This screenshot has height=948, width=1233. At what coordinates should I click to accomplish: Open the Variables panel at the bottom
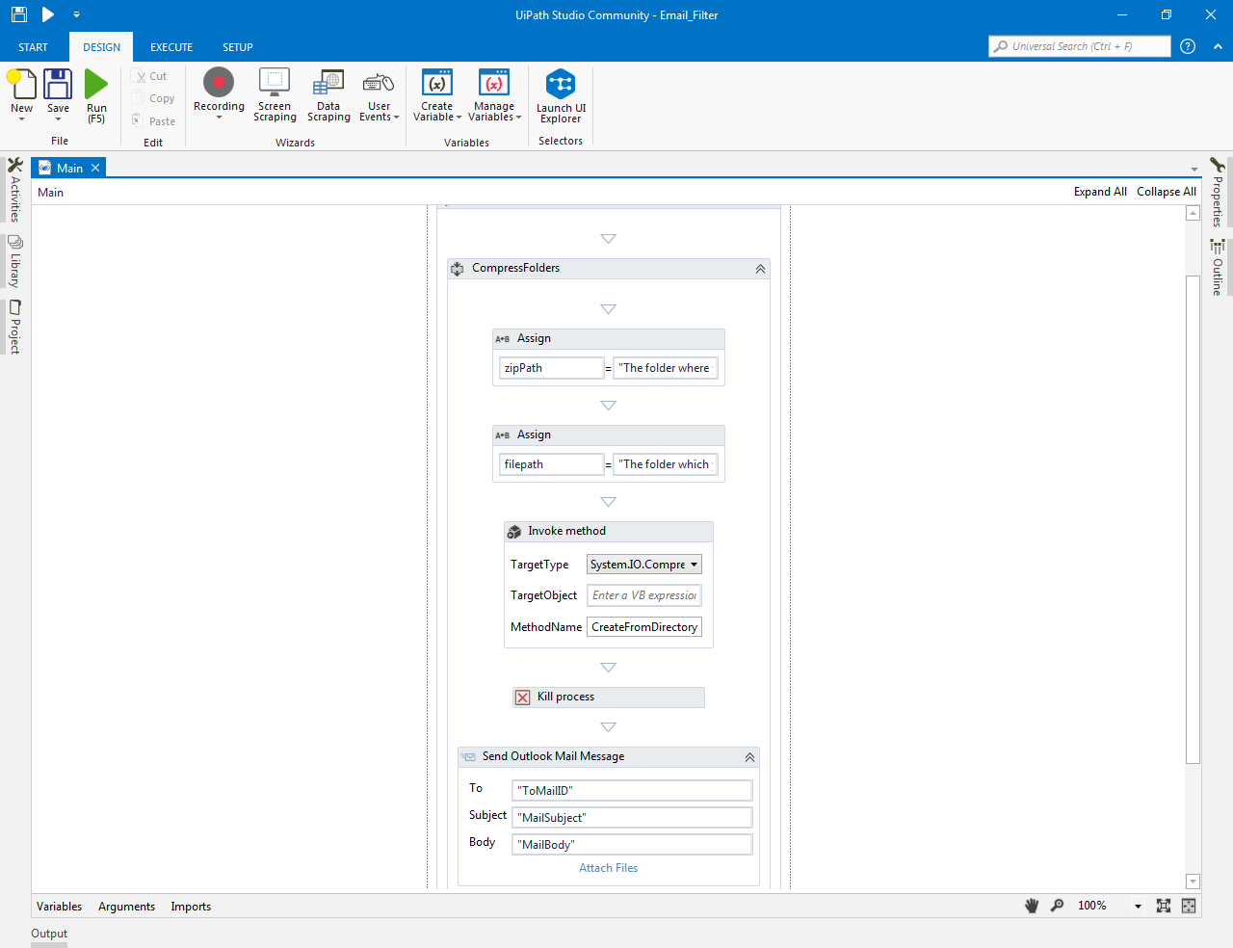click(x=59, y=907)
